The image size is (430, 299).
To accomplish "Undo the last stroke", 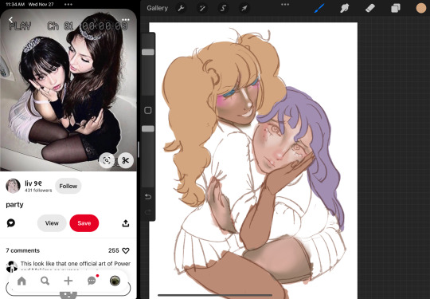I will click(x=148, y=197).
